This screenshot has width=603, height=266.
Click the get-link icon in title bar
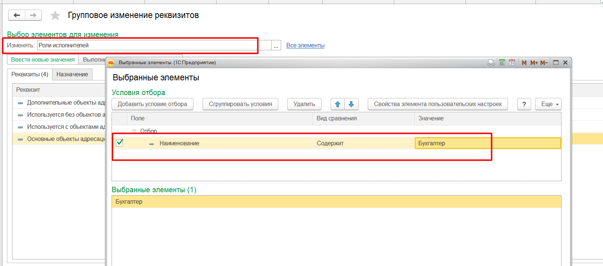(491, 63)
